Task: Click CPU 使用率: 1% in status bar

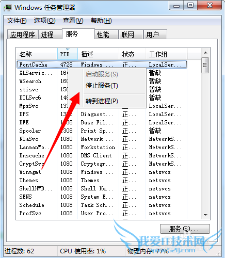Action: [x=83, y=251]
